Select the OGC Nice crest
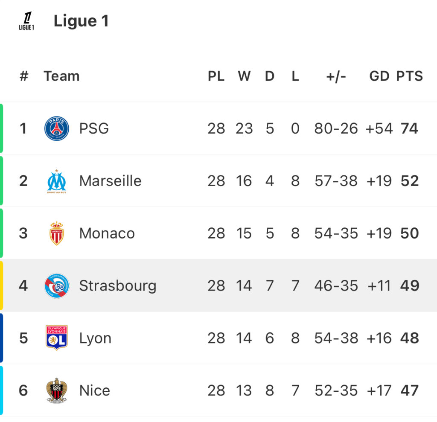 click(x=57, y=390)
